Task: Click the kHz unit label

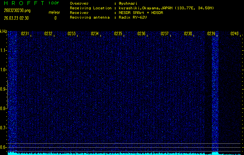Action: tap(3, 31)
